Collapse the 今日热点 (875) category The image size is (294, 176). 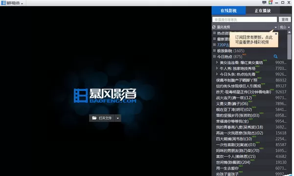[x=214, y=56]
